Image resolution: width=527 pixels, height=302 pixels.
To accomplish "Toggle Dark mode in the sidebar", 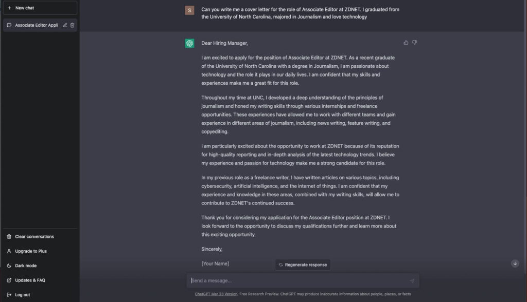I will tap(26, 266).
